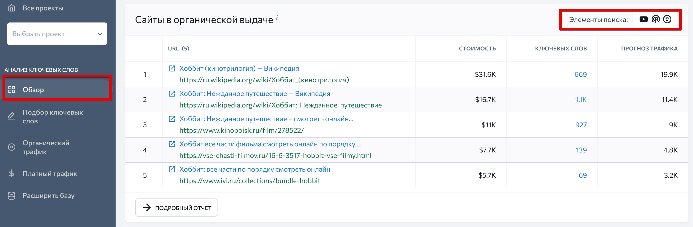The image size is (693, 227).
Task: Click the kinopoisk.ru/film/278522 URL
Action: (x=242, y=130)
